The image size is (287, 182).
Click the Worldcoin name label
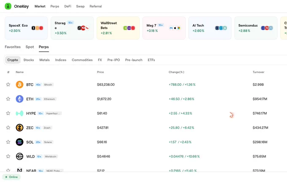click(51, 157)
